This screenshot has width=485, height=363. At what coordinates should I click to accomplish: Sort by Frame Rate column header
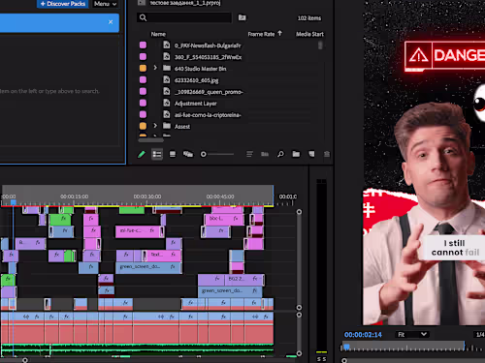(x=261, y=34)
